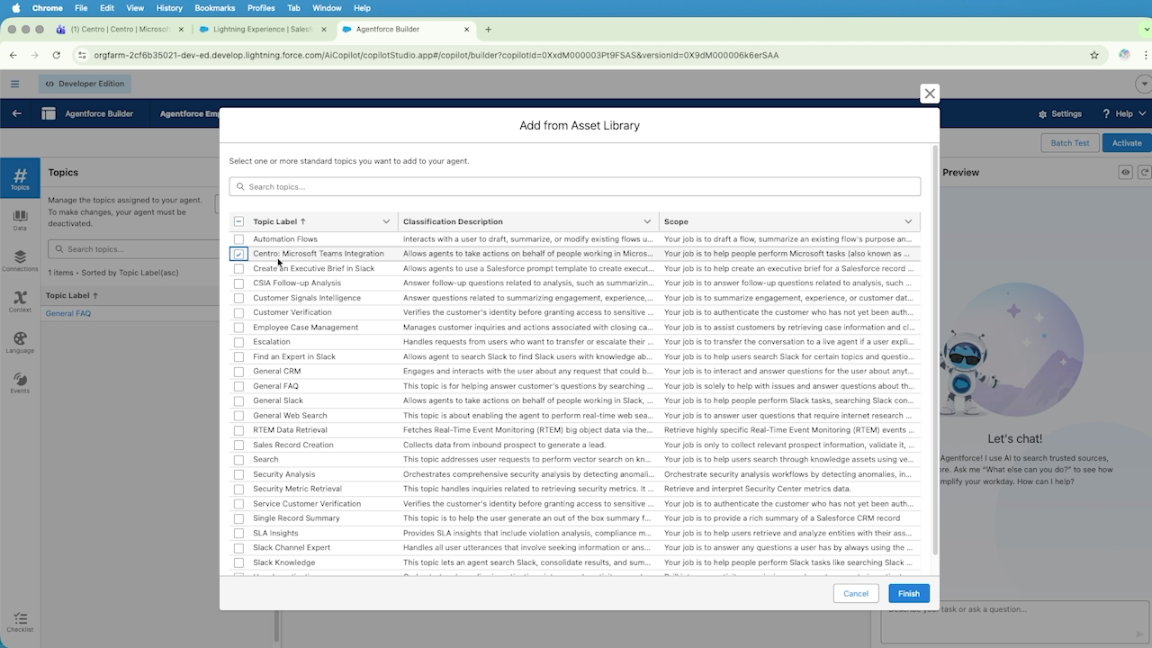
Task: Close the Lightning Experience browser tab
Action: (324, 29)
